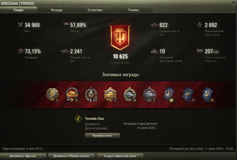This screenshot has height=160, width=237.
Task: Add player via Добавить в «Друзья»
Action: coord(23,156)
